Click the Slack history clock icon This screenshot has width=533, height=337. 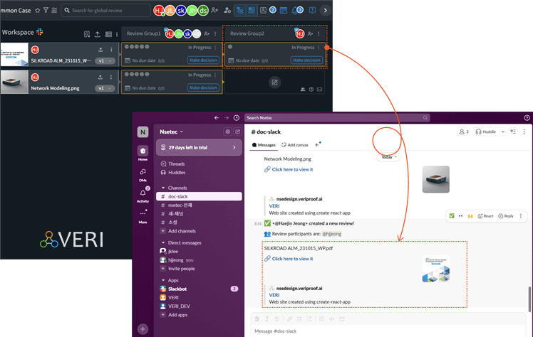236,117
